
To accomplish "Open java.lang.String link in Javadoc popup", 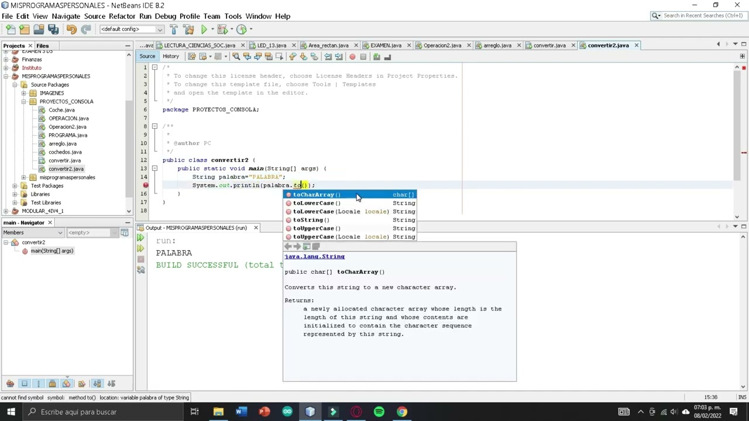I will [314, 257].
